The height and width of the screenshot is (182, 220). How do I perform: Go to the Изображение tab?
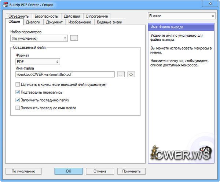(x=80, y=22)
